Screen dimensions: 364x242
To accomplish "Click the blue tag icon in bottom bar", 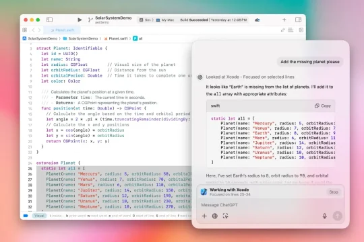I will click(x=26, y=216).
